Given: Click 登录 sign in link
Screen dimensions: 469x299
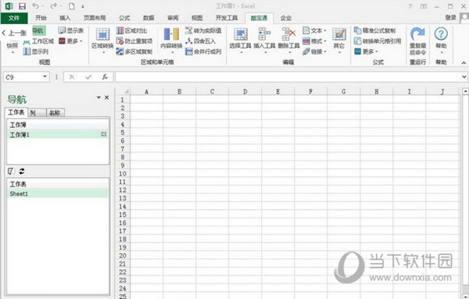Looking at the screenshot, I should coord(450,18).
